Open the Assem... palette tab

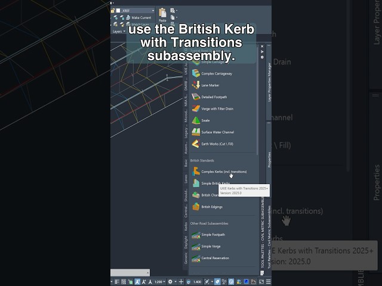(186, 148)
